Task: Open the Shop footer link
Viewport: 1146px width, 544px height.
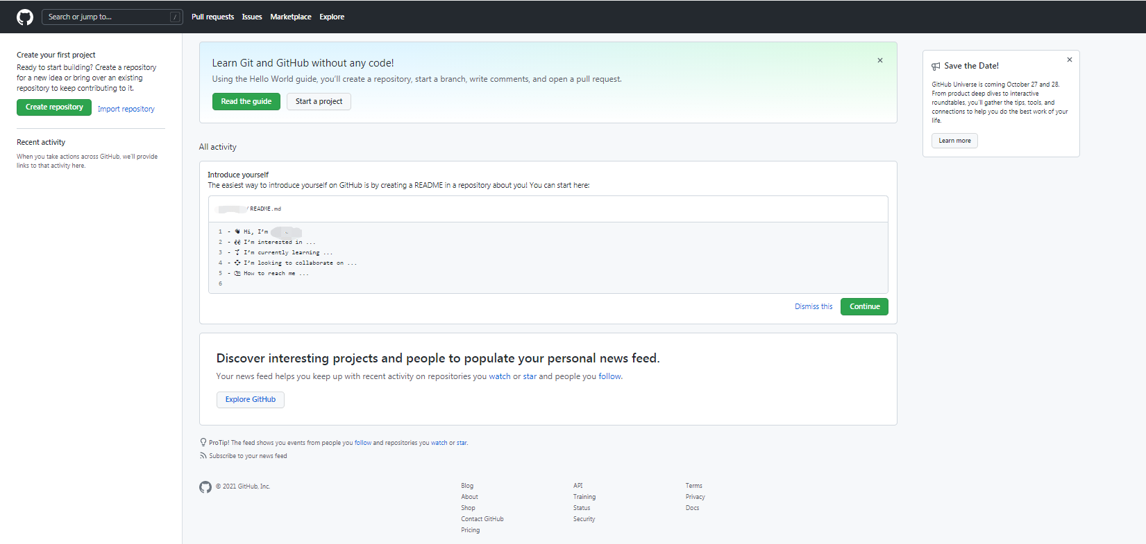Action: [x=468, y=508]
